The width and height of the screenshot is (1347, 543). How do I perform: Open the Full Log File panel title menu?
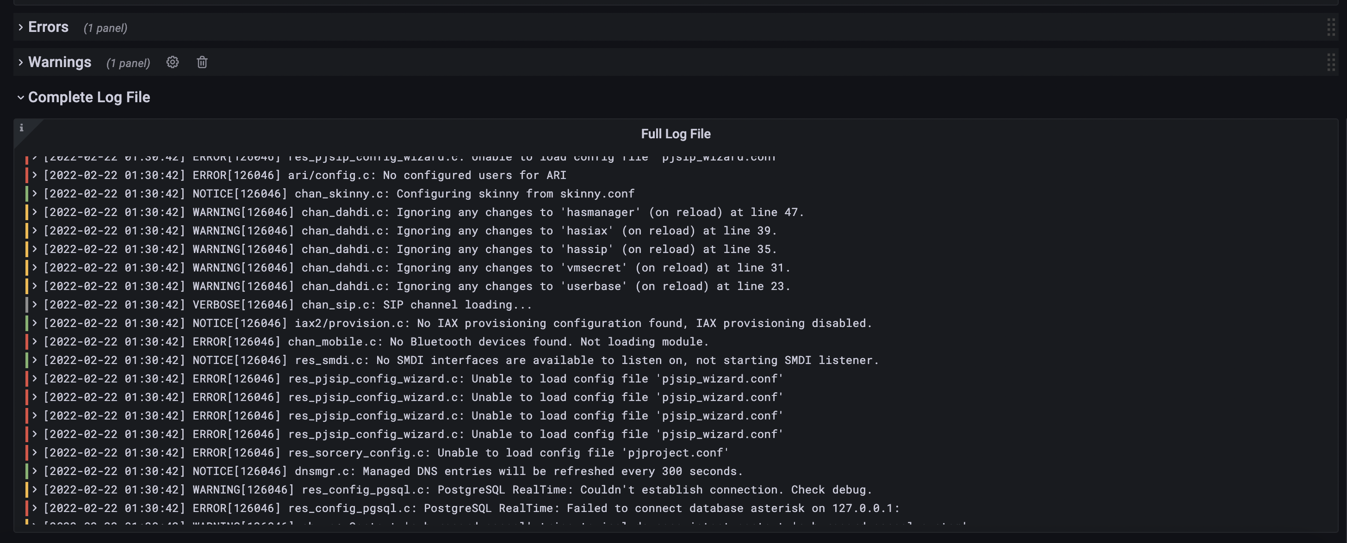pos(675,134)
